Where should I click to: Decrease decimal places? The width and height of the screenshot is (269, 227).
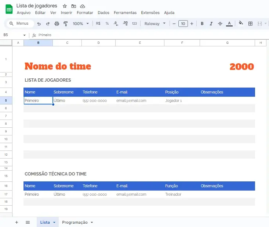(x=116, y=24)
